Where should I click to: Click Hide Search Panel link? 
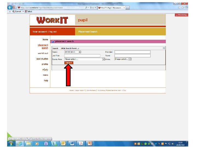70,48
